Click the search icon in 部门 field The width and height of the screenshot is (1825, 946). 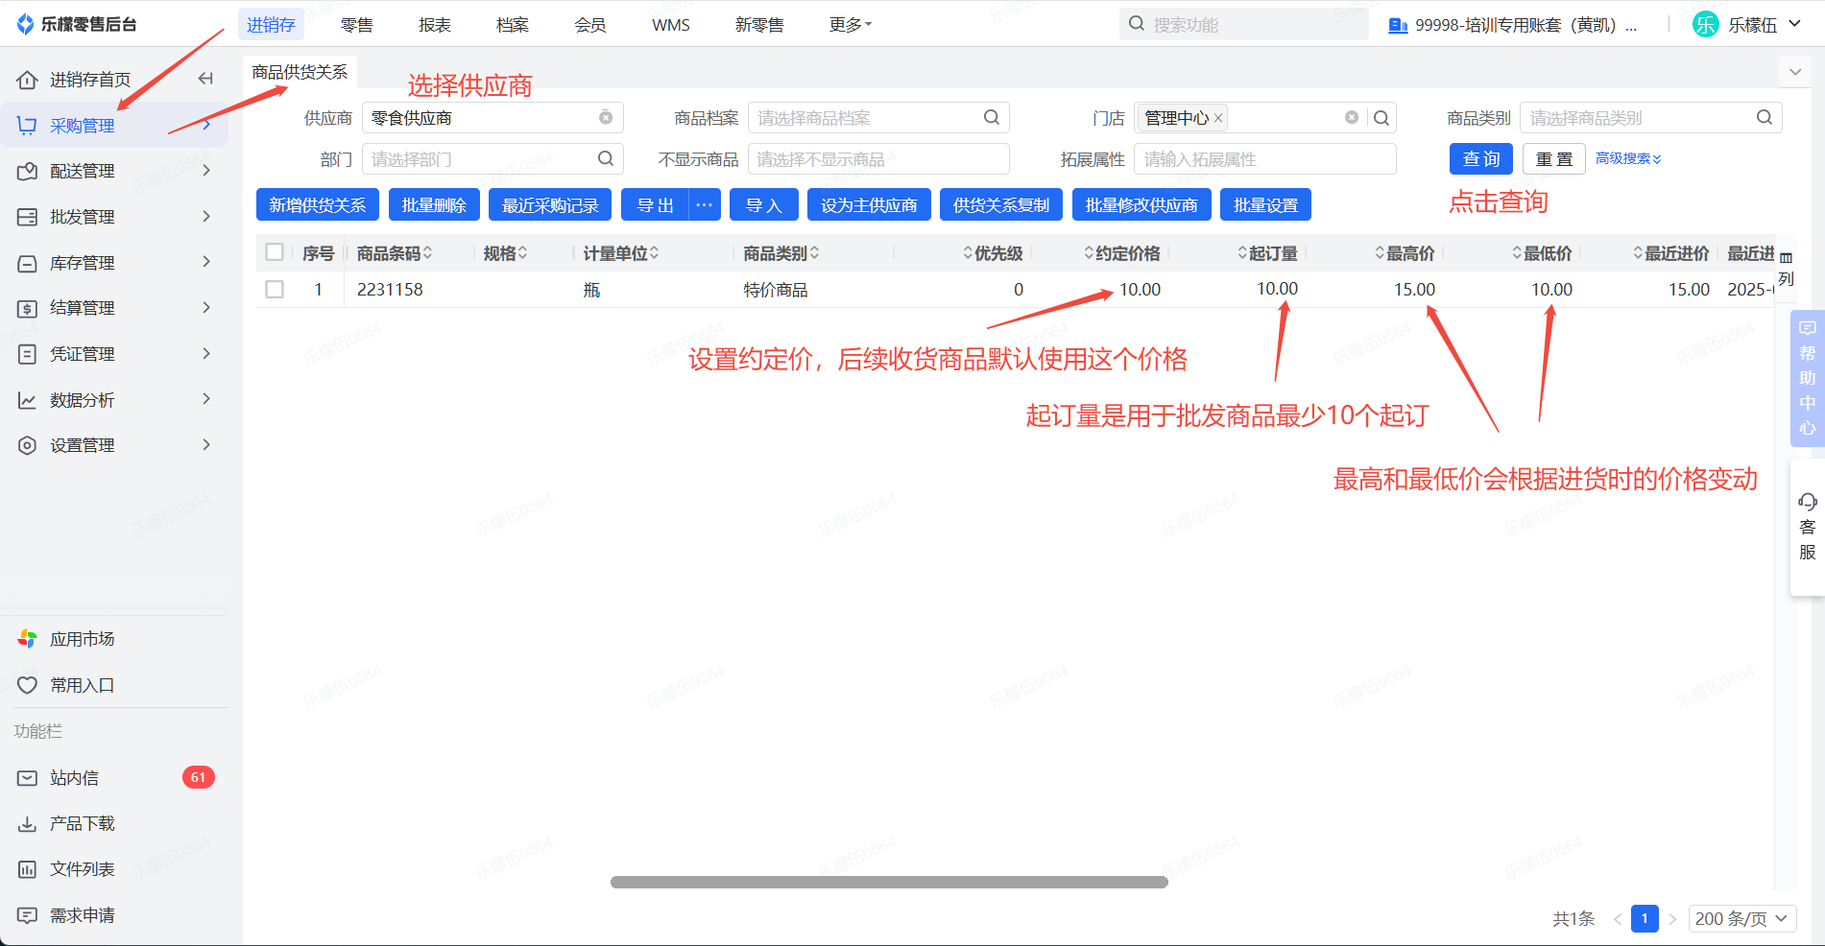pyautogui.click(x=606, y=158)
